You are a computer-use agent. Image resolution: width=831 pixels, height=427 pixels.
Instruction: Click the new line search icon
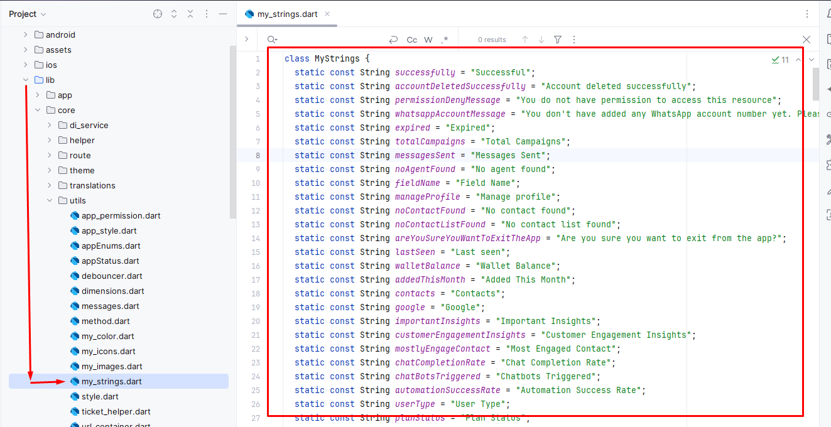click(x=393, y=40)
